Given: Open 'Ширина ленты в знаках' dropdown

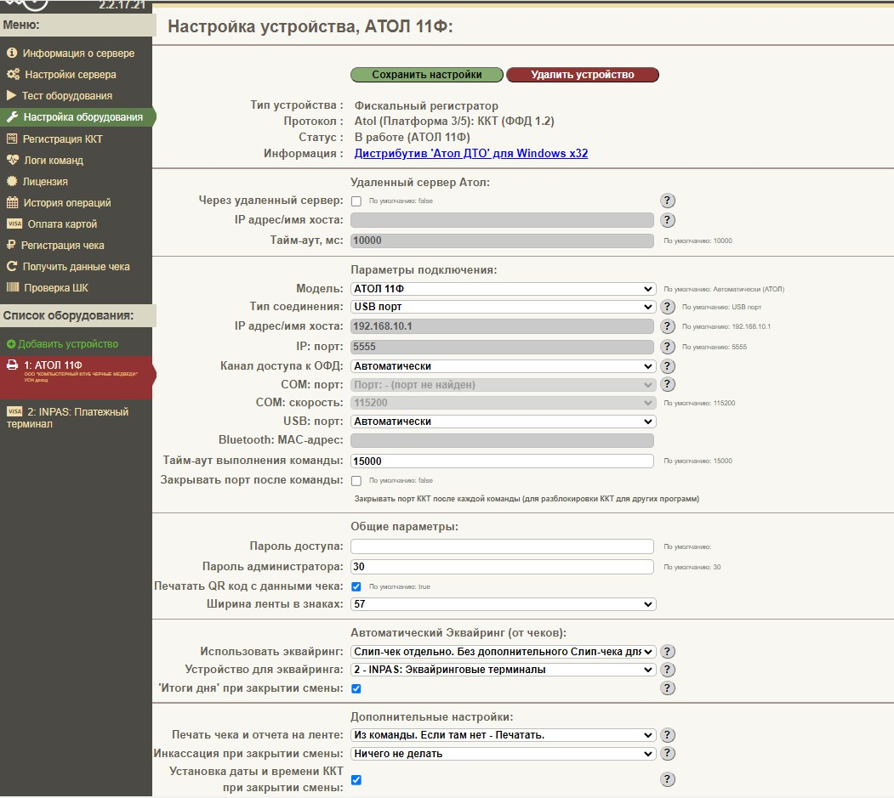Looking at the screenshot, I should tap(503, 604).
